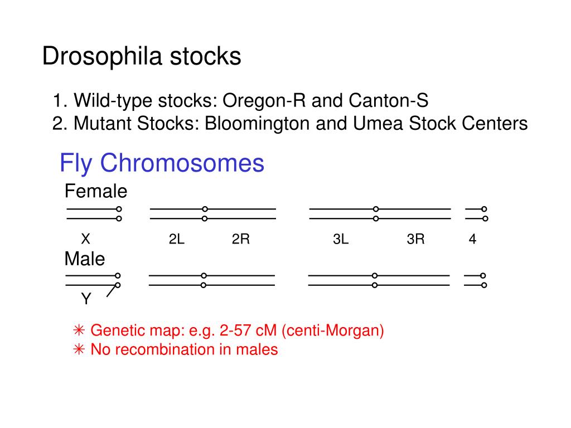The width and height of the screenshot is (571, 428).
Task: Select the "Female" label
Action: click(96, 191)
